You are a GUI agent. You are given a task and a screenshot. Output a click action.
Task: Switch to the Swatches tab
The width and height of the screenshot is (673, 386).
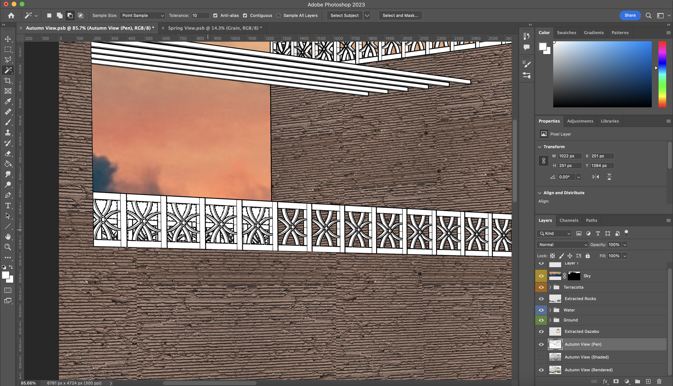point(566,33)
